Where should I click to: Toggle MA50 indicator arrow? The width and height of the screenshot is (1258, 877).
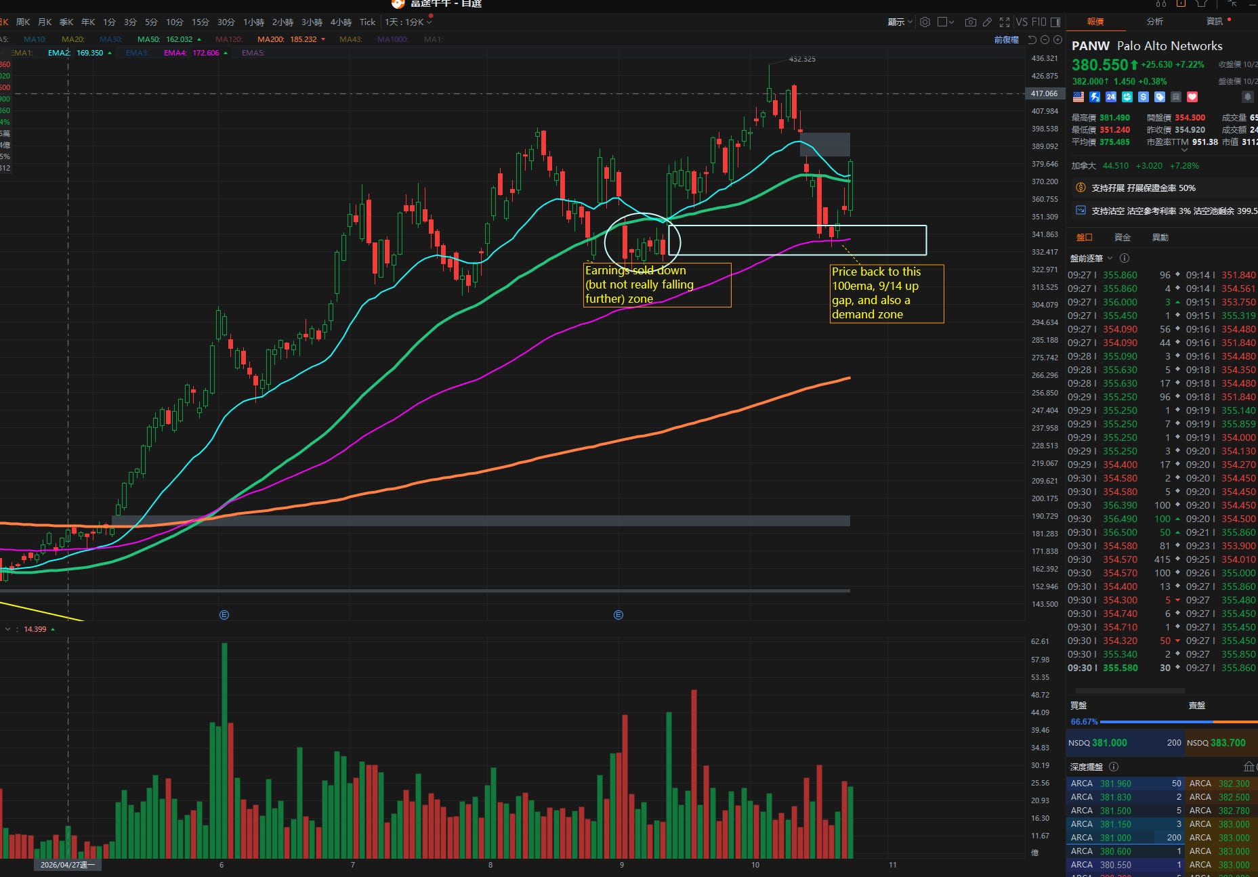click(199, 39)
